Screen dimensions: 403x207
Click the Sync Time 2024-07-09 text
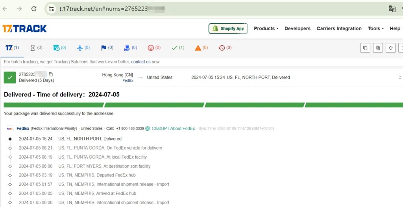click(x=236, y=129)
